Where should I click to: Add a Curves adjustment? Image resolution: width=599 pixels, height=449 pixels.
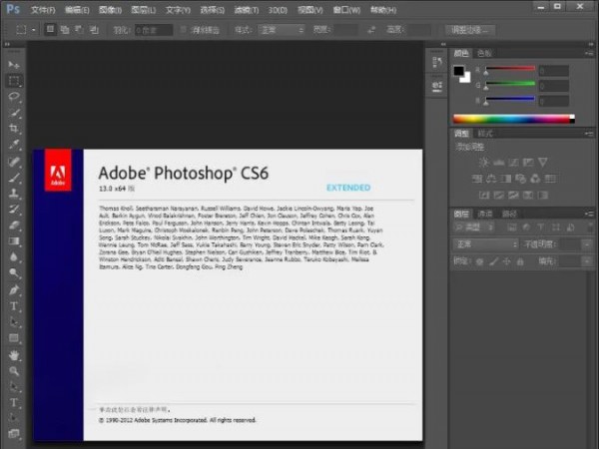pyautogui.click(x=513, y=163)
